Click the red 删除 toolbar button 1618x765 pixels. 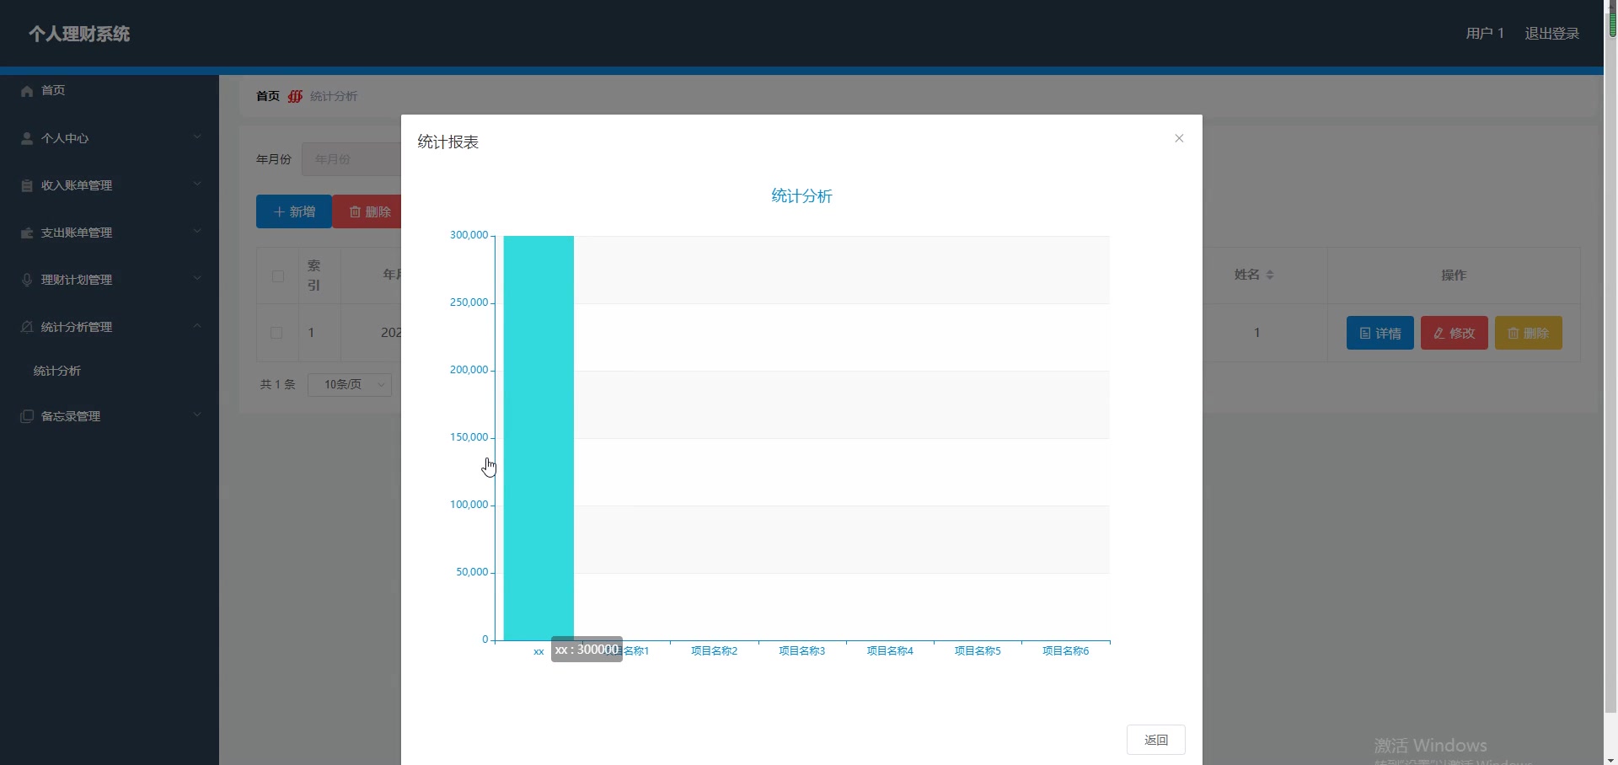(367, 211)
